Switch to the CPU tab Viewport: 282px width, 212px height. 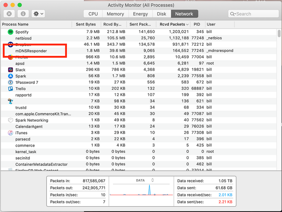(x=93, y=14)
